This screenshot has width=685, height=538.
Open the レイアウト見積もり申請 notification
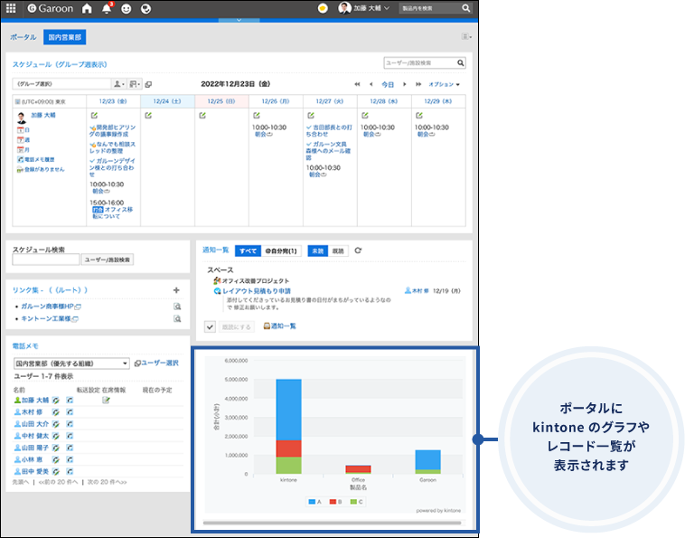click(x=257, y=291)
